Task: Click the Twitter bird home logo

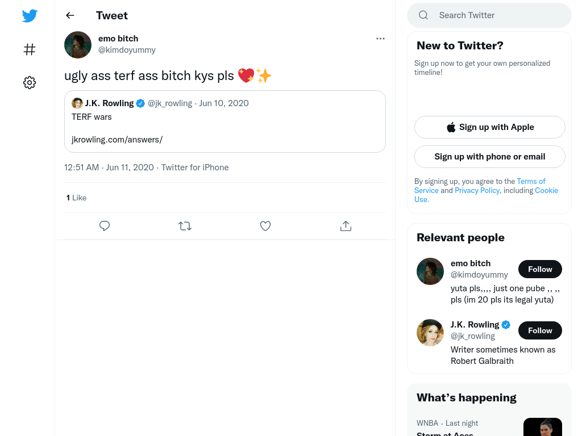Action: click(30, 15)
